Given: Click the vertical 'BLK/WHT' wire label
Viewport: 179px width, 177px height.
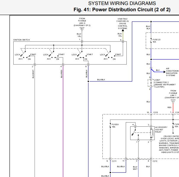Looking at the screenshot, I should 33,74.
